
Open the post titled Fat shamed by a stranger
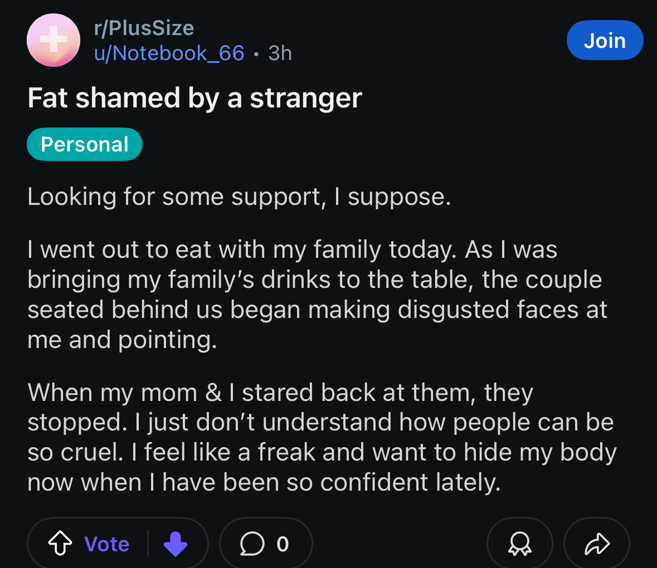195,98
